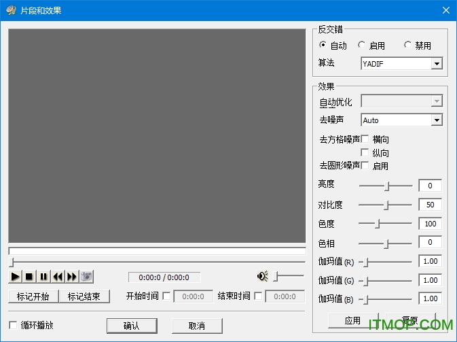Click the 亮度 slider handle
The height and width of the screenshot is (342, 457).
coord(387,186)
